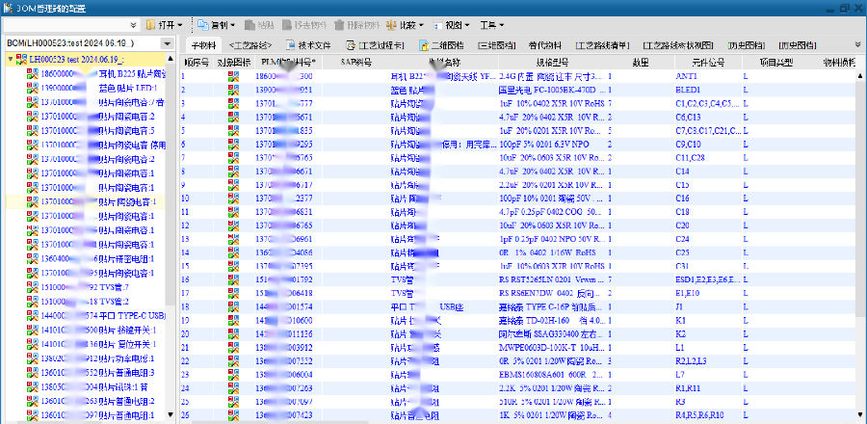Sort by 顺序号 column header
The width and height of the screenshot is (867, 424).
(197, 63)
